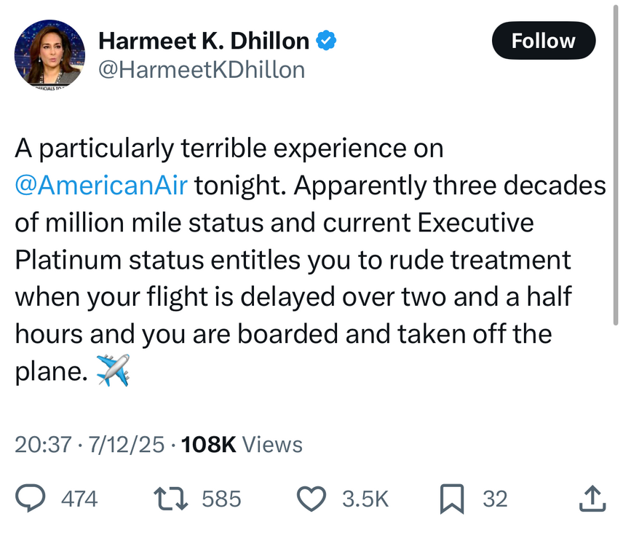
Task: Click the 474 replies count
Action: click(x=79, y=499)
